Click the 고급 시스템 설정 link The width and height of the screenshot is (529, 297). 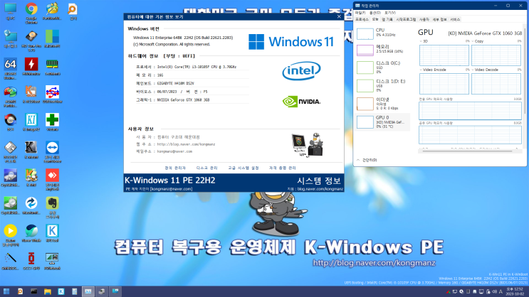(243, 168)
